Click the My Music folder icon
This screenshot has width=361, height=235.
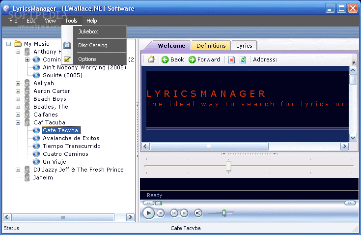18,44
